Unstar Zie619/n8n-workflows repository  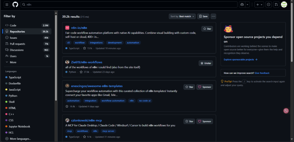(x=206, y=63)
